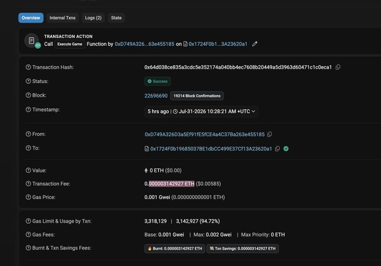Click the help icon next to To
Viewport: 381px width, 266px height.
tap(28, 148)
